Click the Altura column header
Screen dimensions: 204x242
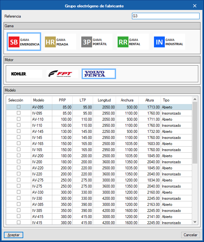[x=149, y=100]
